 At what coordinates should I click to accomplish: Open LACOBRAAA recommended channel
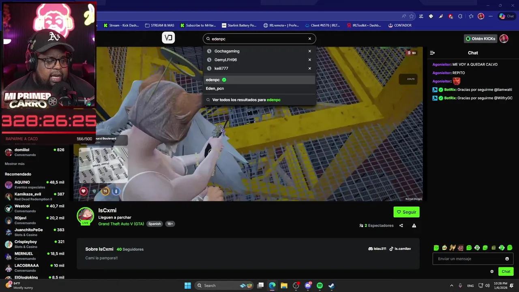[x=34, y=268]
